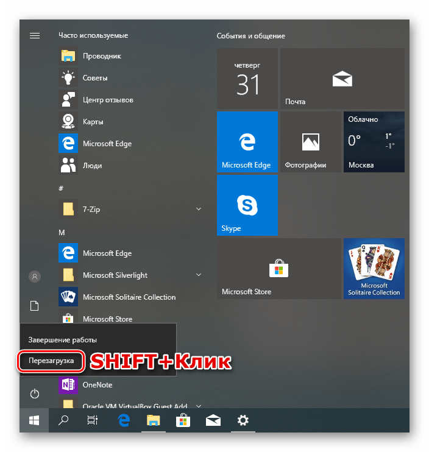Launch the Советы lightbulb app
429x452 pixels.
click(x=131, y=78)
